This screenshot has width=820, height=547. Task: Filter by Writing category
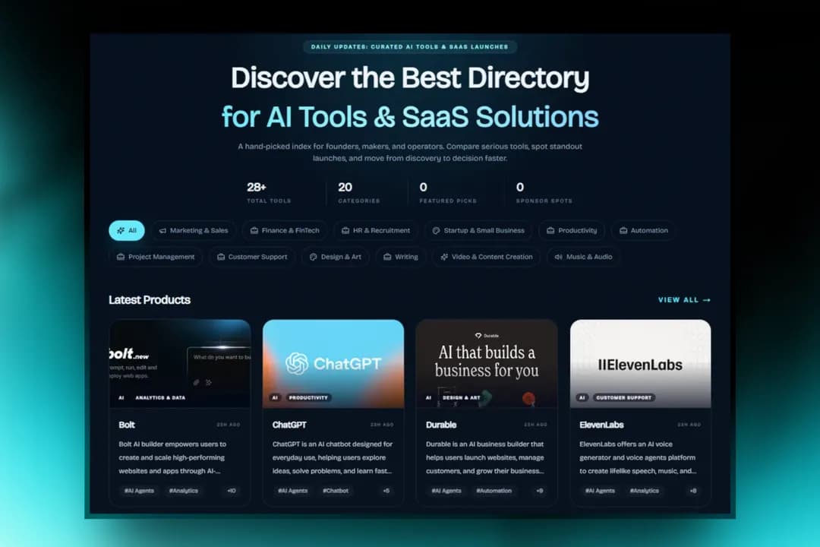coord(401,257)
